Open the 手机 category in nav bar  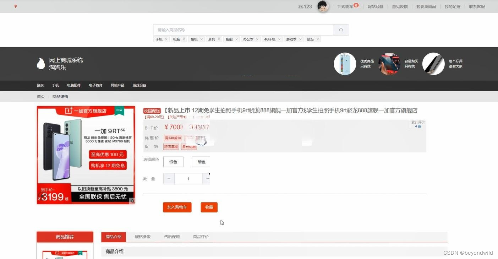(55, 85)
